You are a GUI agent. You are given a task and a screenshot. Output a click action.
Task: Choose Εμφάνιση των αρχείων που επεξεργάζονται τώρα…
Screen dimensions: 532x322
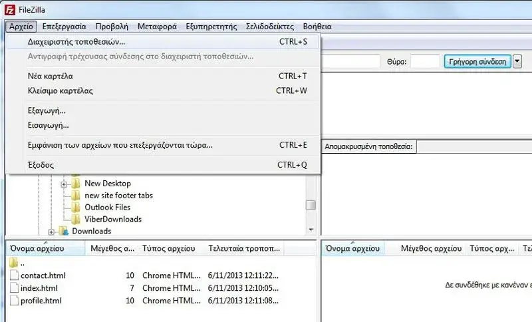tap(163, 145)
